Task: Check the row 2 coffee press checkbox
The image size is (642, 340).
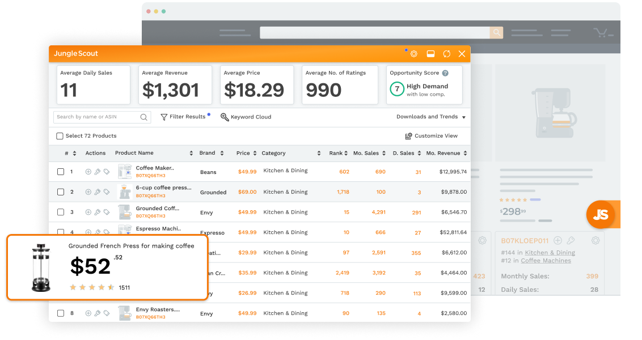Action: pyautogui.click(x=61, y=192)
